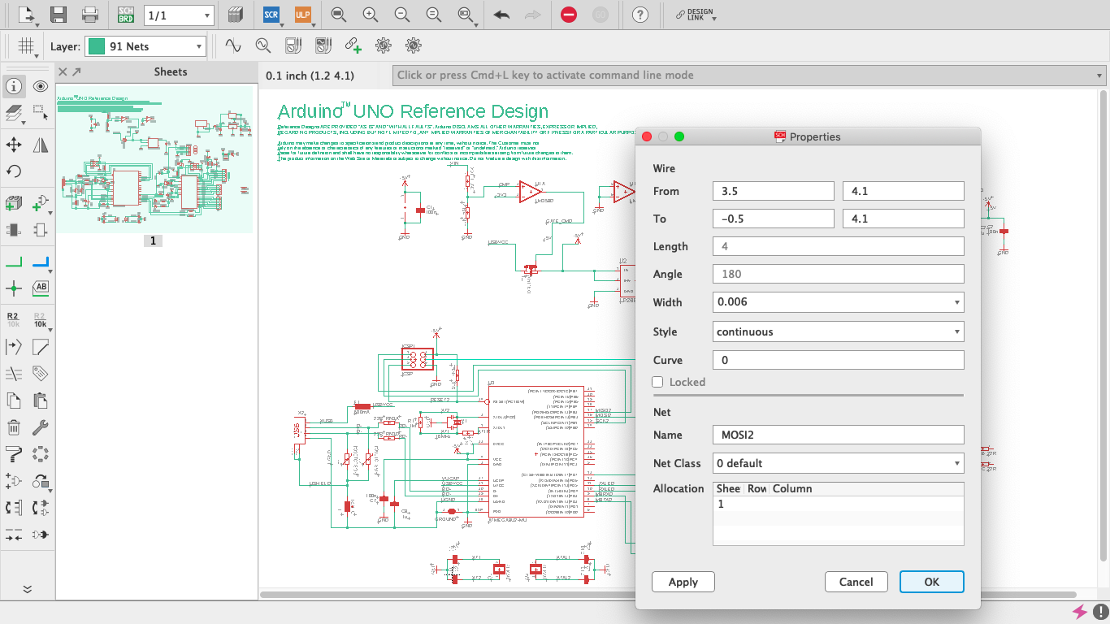The height and width of the screenshot is (624, 1110).
Task: Open the Net Class dropdown showing 0 default
Action: 839,463
